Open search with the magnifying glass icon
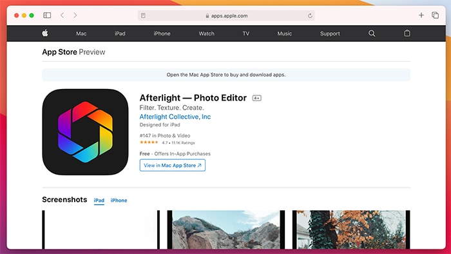Viewport: 451px width, 254px height. click(372, 34)
